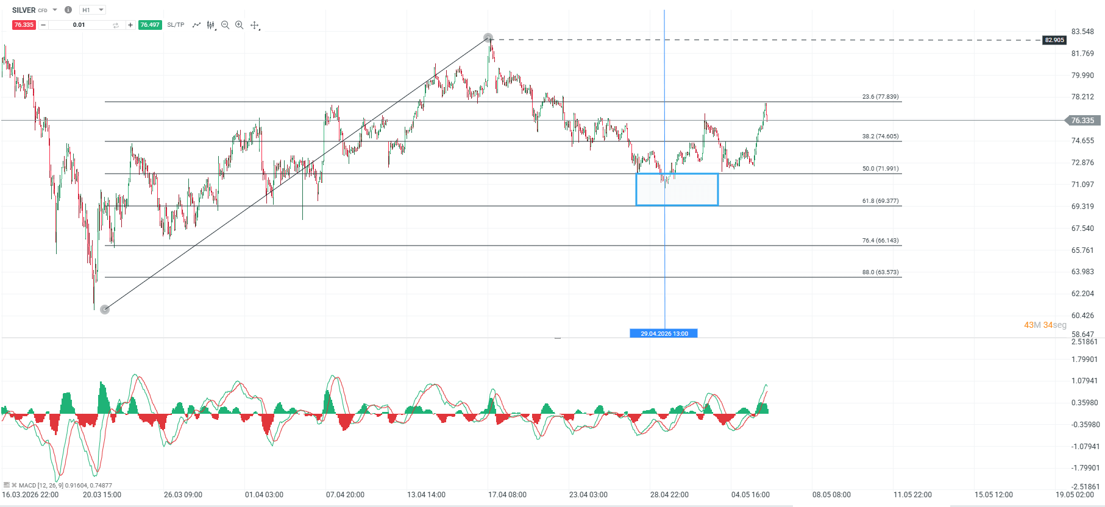Viewport: 1105px width, 507px height.
Task: Open the candlestick chart type selector
Action: pyautogui.click(x=211, y=25)
